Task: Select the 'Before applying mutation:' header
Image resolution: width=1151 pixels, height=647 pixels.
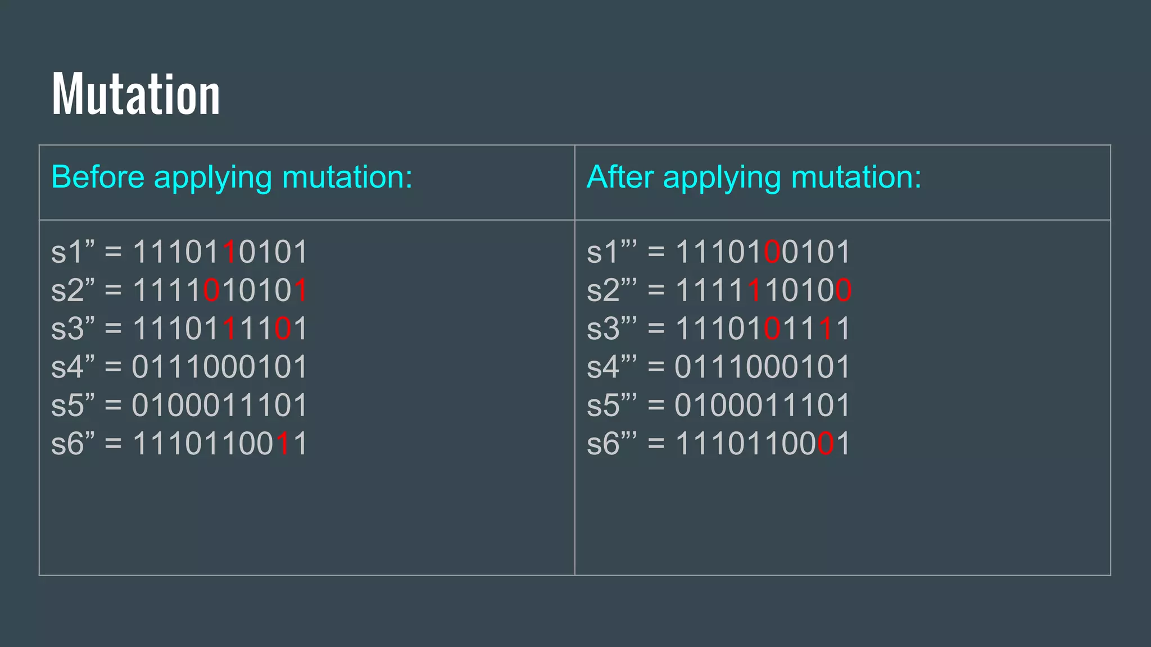Action: point(232,178)
